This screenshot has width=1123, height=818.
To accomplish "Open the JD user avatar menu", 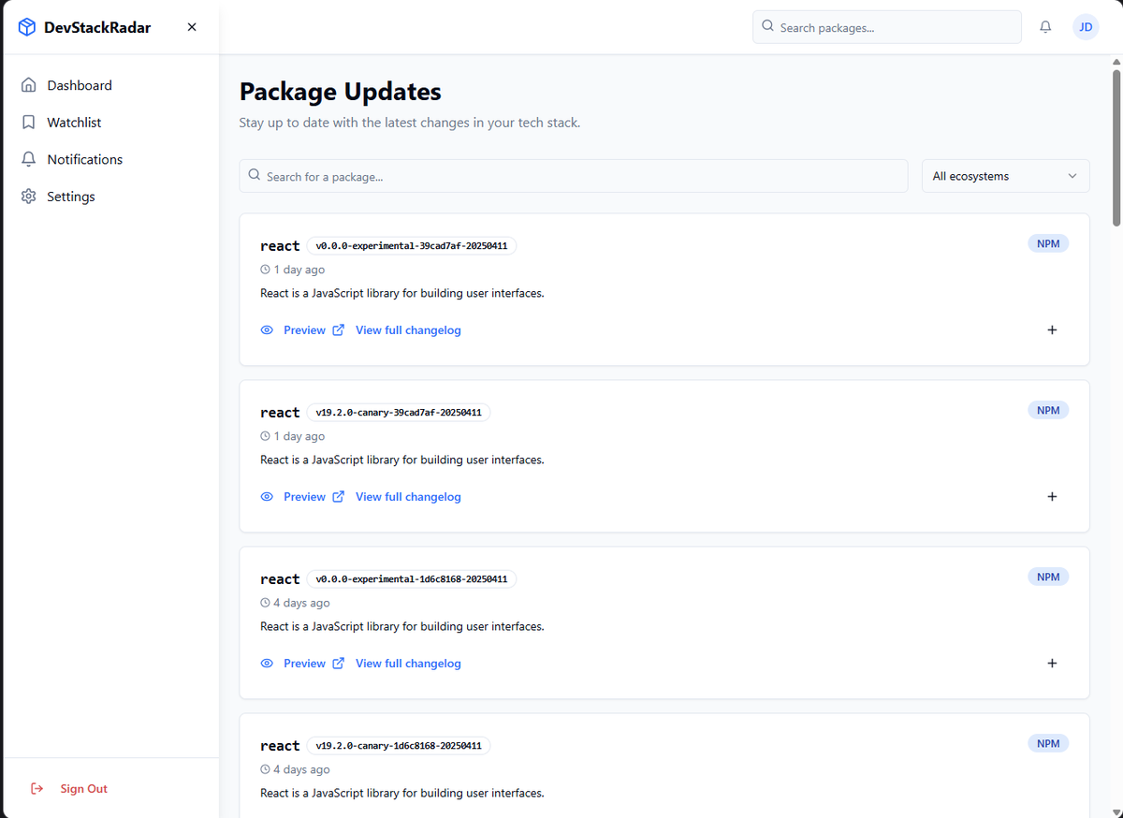I will [x=1086, y=27].
